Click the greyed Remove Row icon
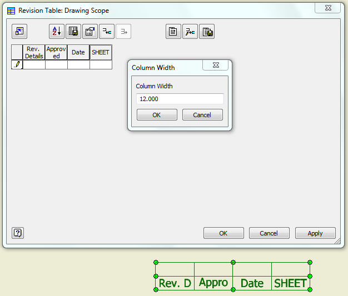348x296 pixels. (x=123, y=31)
